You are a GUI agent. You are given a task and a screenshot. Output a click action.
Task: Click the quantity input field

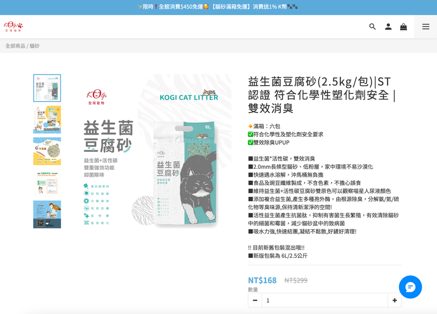coord(325,301)
